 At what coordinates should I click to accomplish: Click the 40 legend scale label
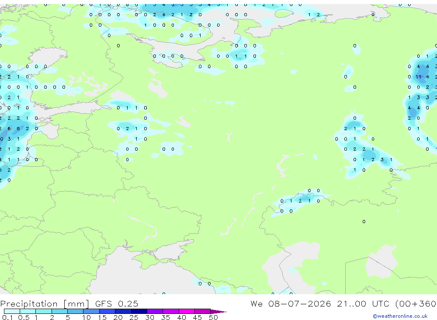pos(181,317)
